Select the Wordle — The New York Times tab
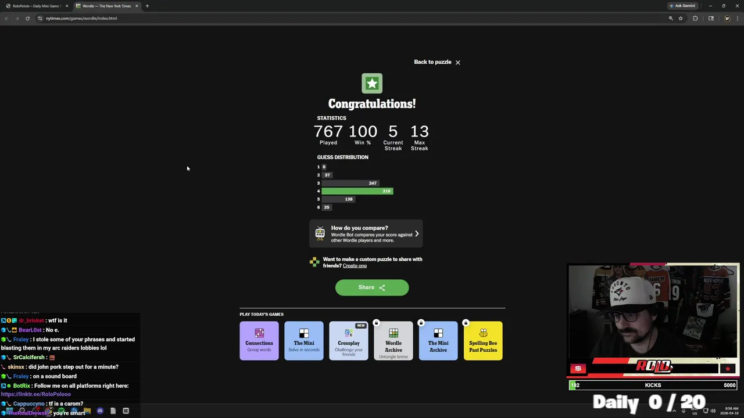The height and width of the screenshot is (418, 744). 106,6
